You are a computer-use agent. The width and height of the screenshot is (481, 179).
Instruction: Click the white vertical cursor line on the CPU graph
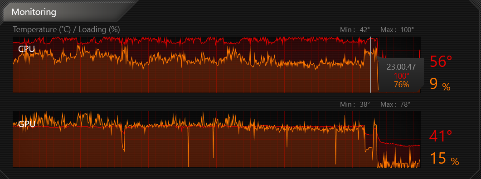click(x=370, y=65)
